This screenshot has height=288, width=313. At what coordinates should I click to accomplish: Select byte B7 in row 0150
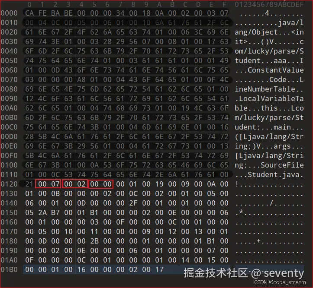55,212
